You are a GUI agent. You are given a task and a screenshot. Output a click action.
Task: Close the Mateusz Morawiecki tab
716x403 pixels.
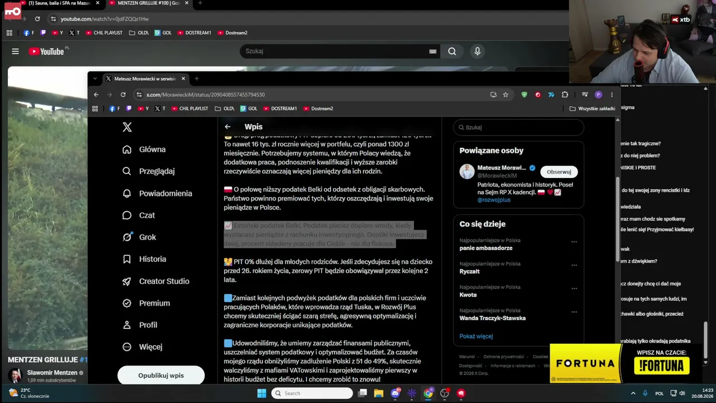[x=183, y=78]
